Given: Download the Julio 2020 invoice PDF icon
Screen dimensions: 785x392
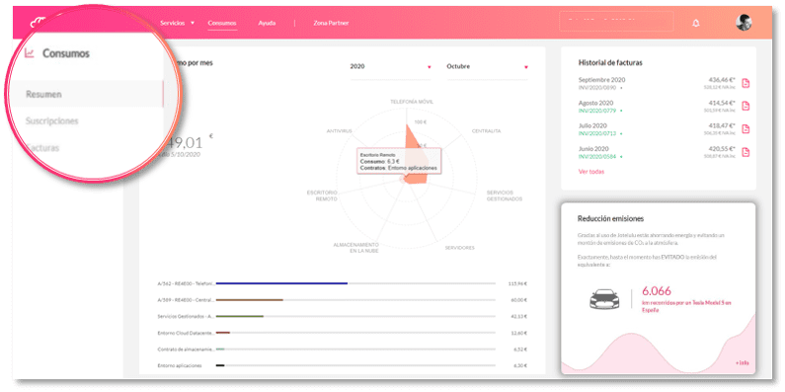Looking at the screenshot, I should 746,129.
